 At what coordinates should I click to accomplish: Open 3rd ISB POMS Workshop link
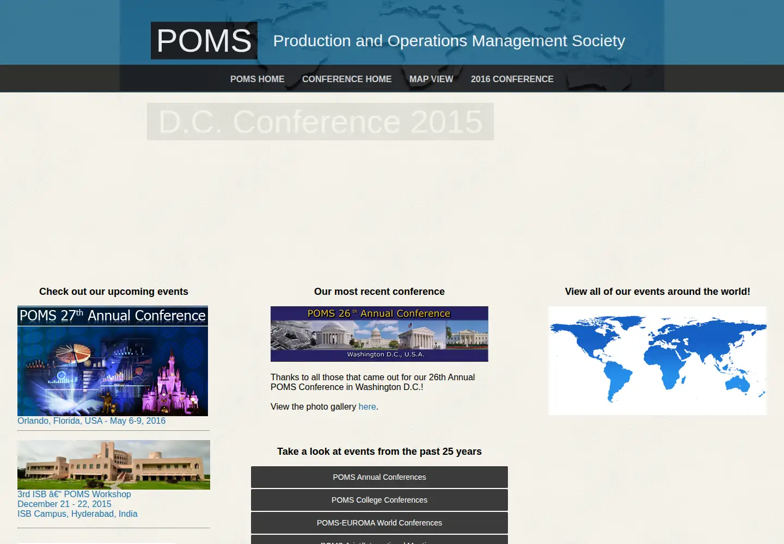[x=74, y=494]
